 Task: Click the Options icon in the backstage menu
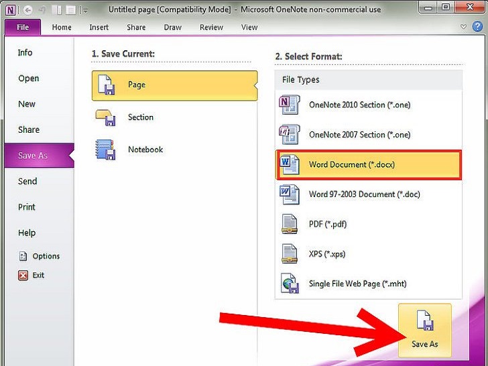[23, 256]
